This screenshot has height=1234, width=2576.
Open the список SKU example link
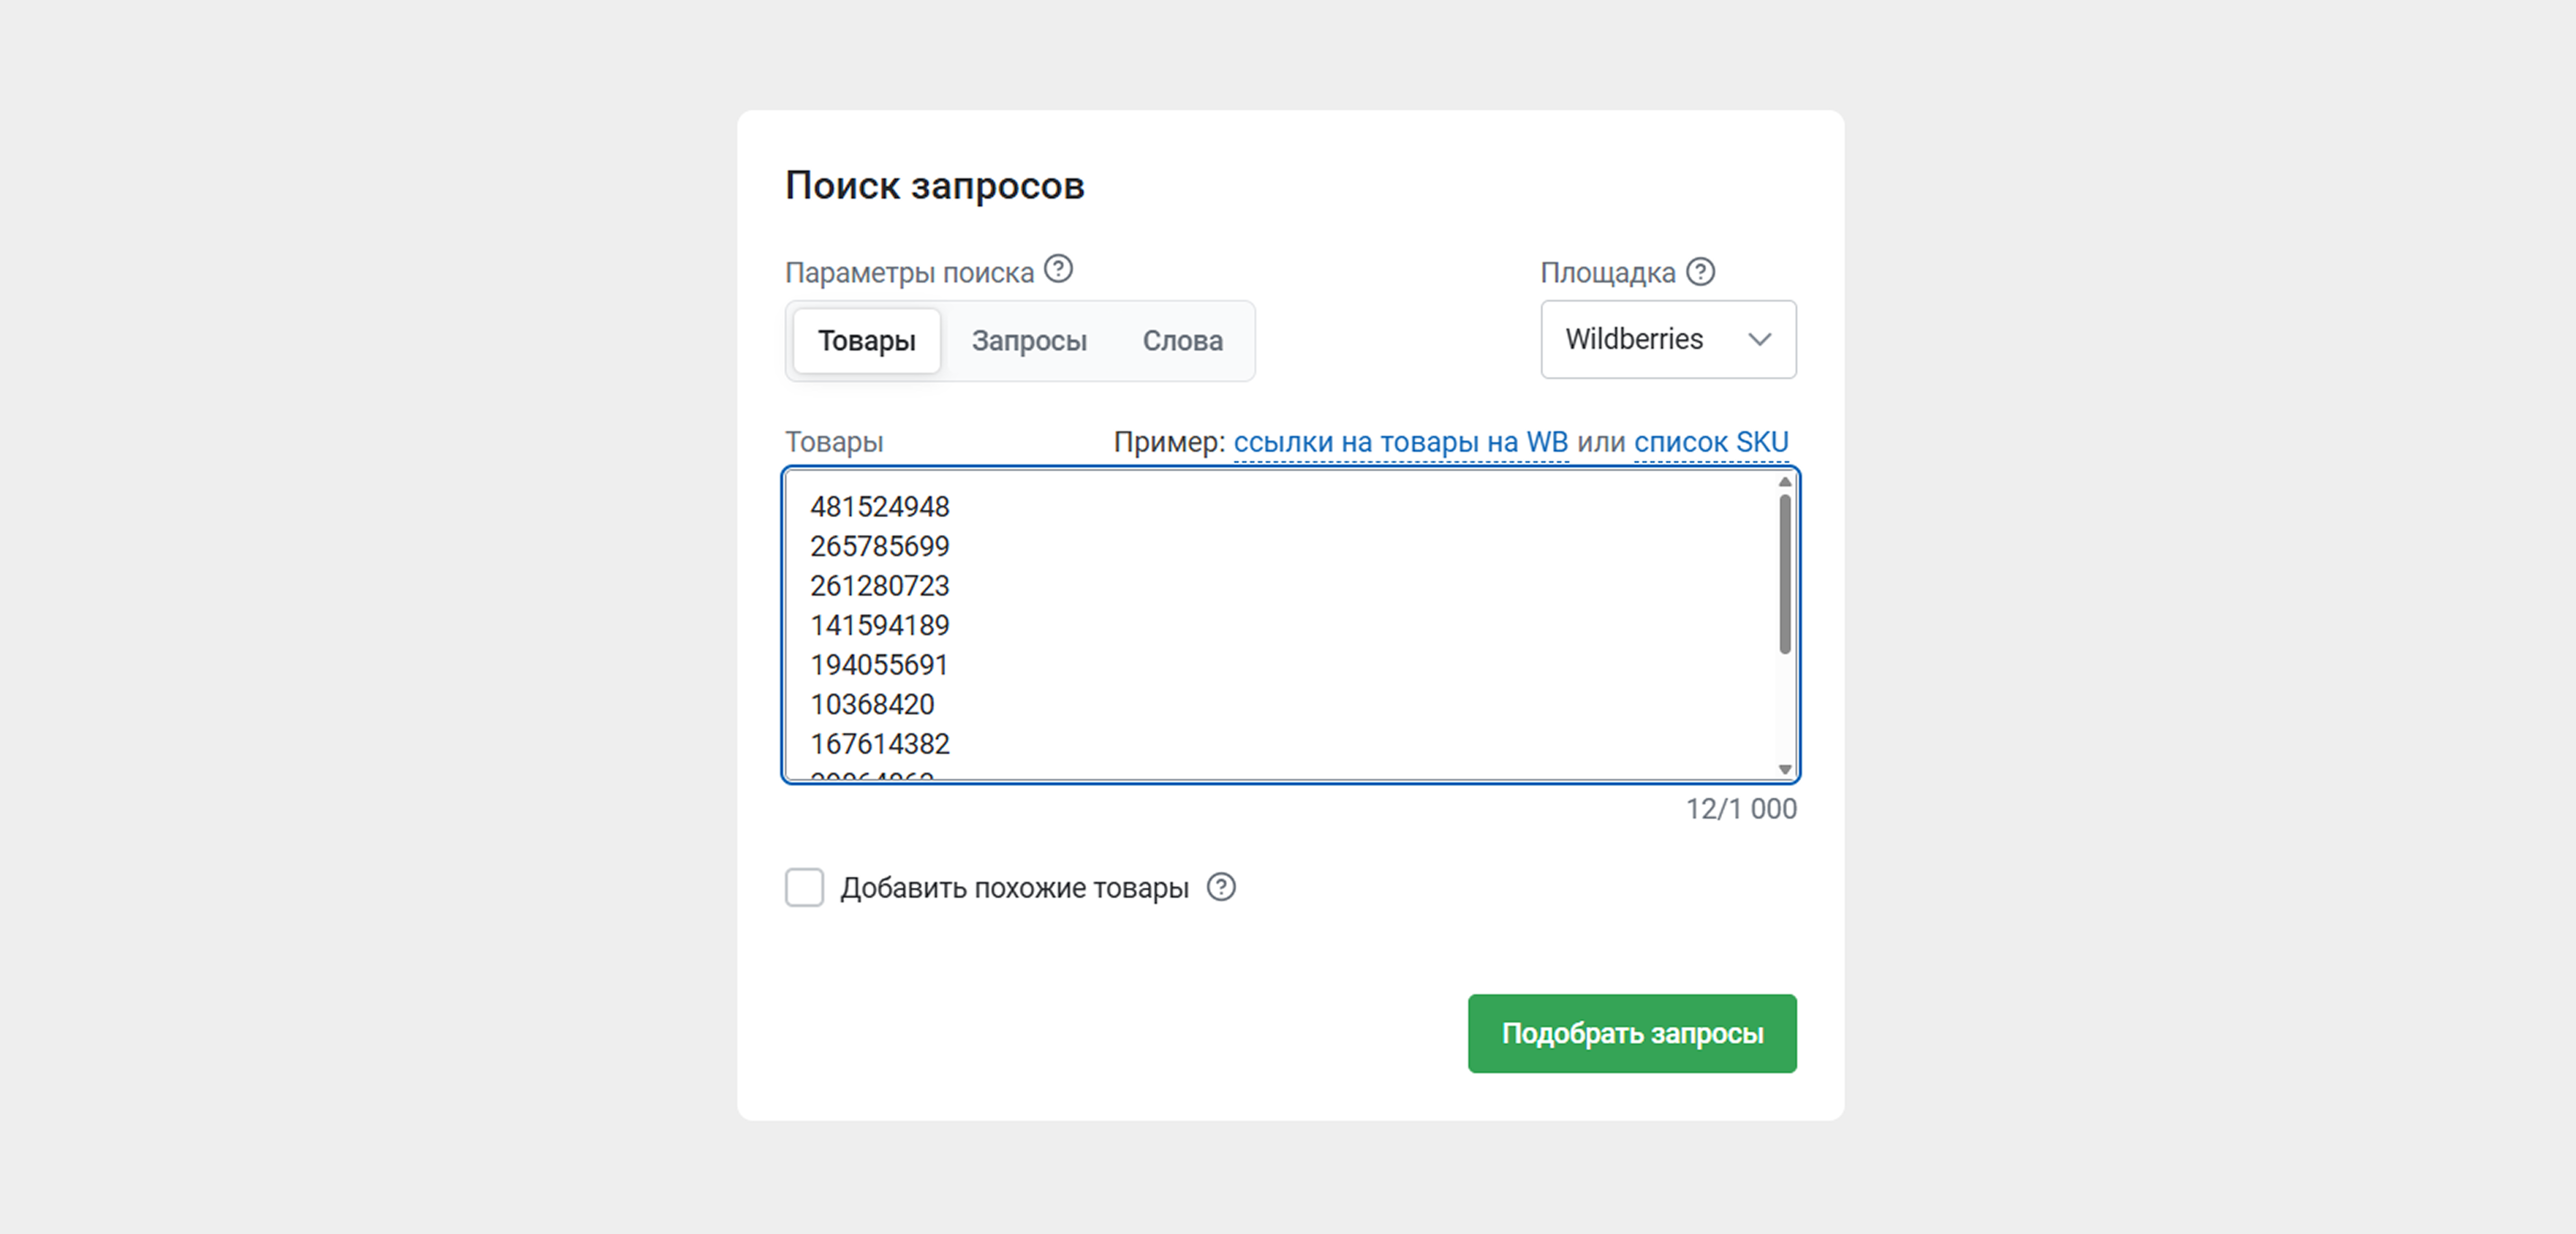click(1711, 442)
